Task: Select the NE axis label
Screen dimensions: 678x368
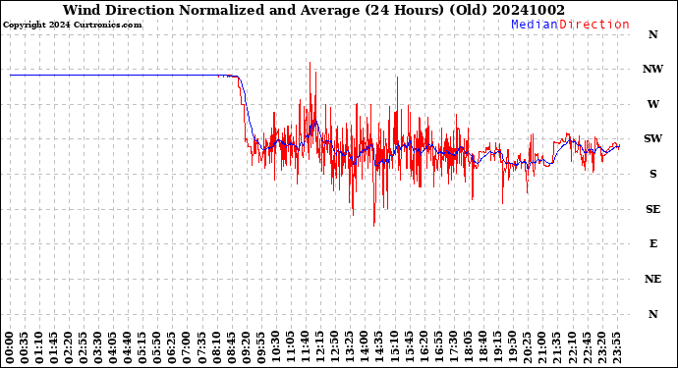Action: 652,279
